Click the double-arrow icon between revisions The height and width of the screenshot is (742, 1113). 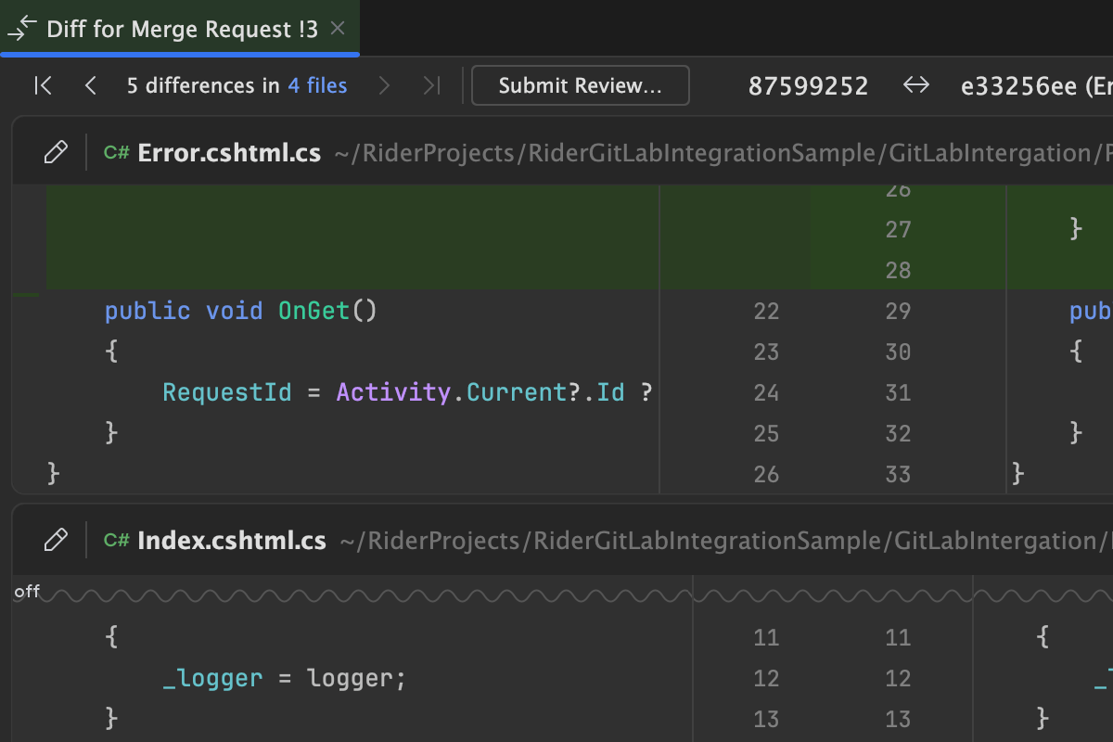(x=915, y=85)
